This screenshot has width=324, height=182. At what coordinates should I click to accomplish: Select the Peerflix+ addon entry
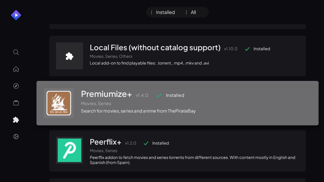[x=177, y=151]
